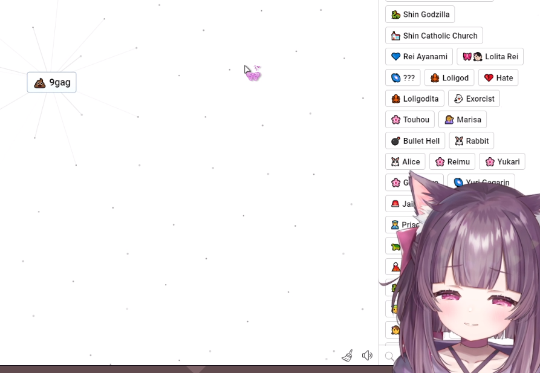Screen dimensions: 540x373
Task: Click the broom clear-canvas icon
Action: pyautogui.click(x=347, y=355)
